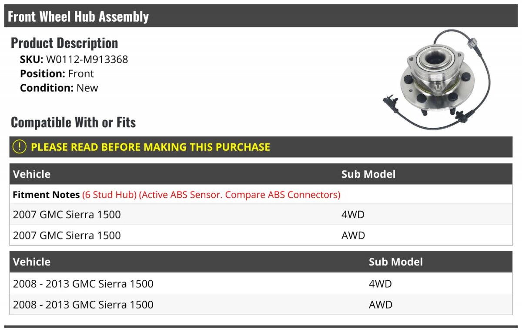The image size is (522, 332).
Task: Select the 2007 GMC Sierra 1500 AWD row
Action: coord(261,235)
